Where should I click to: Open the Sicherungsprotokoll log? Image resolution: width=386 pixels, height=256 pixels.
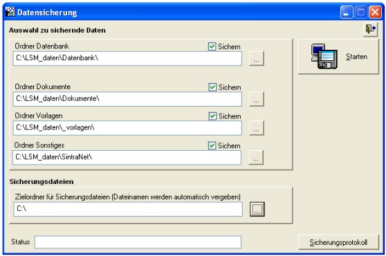click(338, 242)
